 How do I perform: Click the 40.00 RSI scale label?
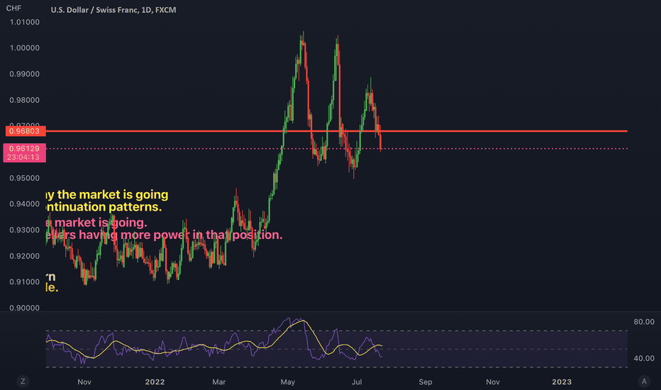click(x=644, y=358)
